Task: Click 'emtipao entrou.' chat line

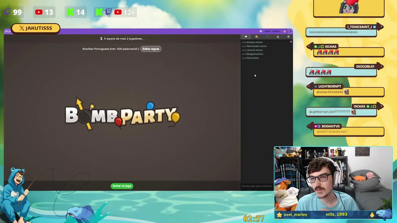Action: [x=254, y=42]
